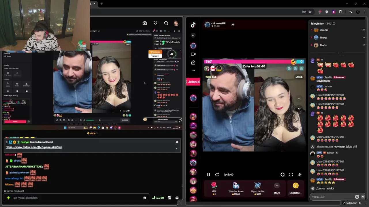Go back using TikTok sidebar arrow

(193, 35)
